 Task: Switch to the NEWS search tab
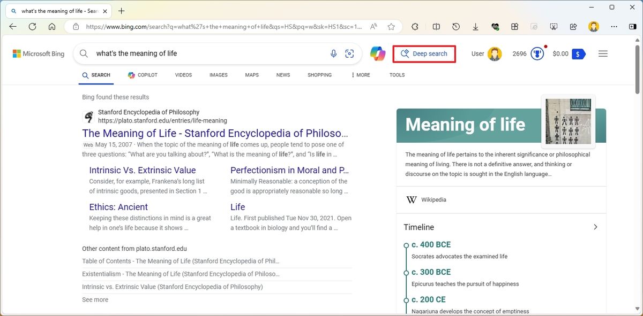(x=283, y=75)
